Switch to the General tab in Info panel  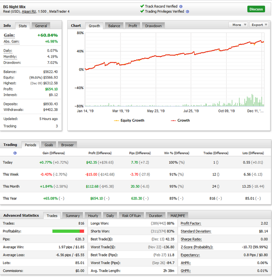(x=41, y=26)
